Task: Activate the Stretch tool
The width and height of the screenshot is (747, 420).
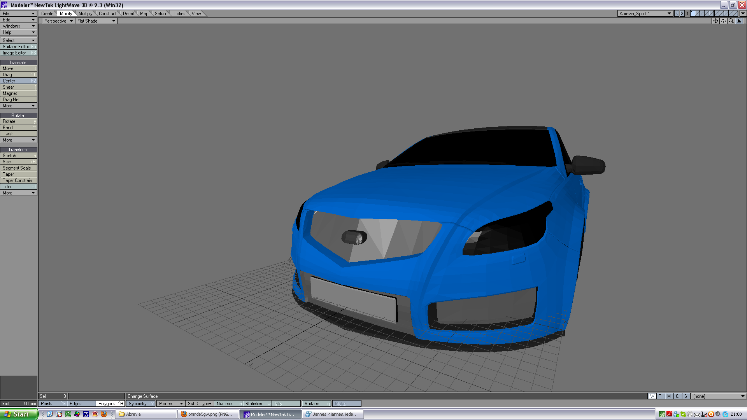Action: pyautogui.click(x=19, y=156)
